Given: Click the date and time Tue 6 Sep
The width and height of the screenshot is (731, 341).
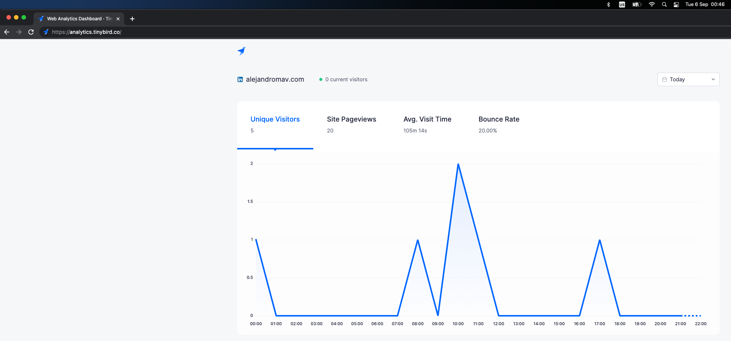Looking at the screenshot, I should coord(705,5).
